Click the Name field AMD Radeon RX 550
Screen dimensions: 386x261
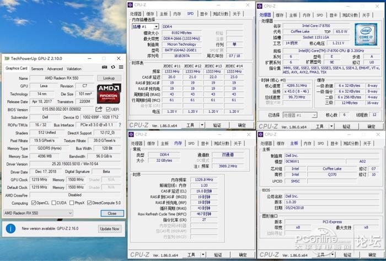[x=62, y=78]
